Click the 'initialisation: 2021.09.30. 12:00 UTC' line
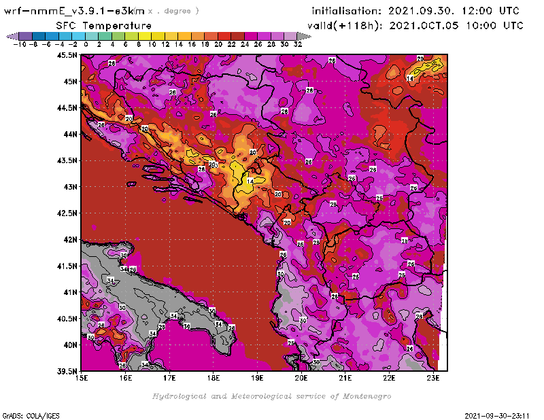This screenshot has width=544, height=420. 415,11
